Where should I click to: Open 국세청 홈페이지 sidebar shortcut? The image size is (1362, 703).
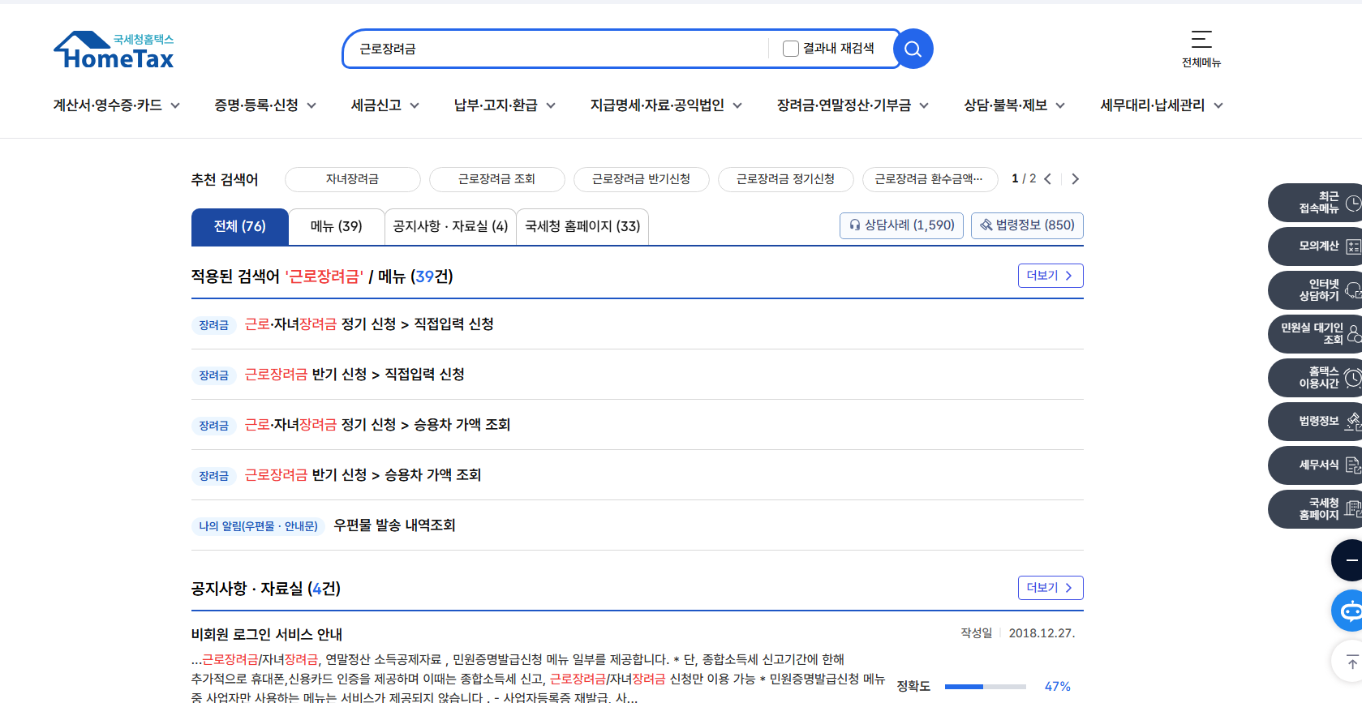(1315, 509)
